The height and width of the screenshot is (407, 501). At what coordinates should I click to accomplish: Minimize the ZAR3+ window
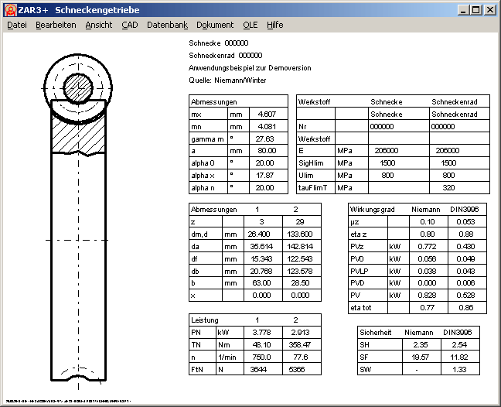pos(462,9)
